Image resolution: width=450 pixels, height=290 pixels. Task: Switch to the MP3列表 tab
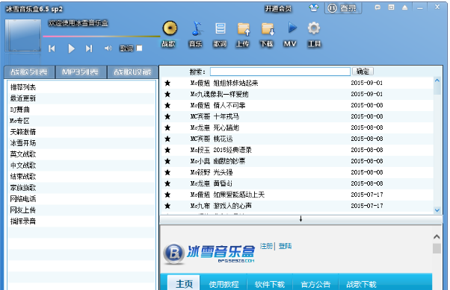(81, 72)
